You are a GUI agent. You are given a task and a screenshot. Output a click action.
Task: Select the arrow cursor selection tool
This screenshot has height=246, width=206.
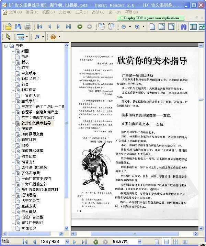[8, 37]
